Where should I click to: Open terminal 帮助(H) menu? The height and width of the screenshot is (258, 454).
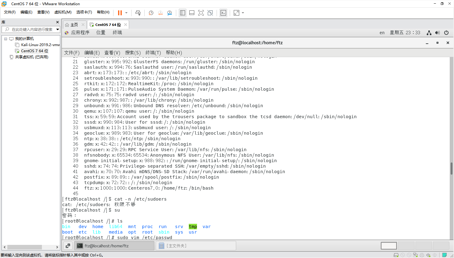pos(174,53)
